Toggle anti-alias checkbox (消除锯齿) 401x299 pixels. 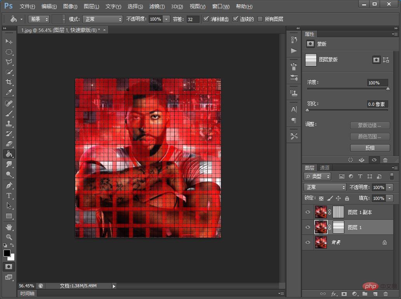[x=206, y=19]
